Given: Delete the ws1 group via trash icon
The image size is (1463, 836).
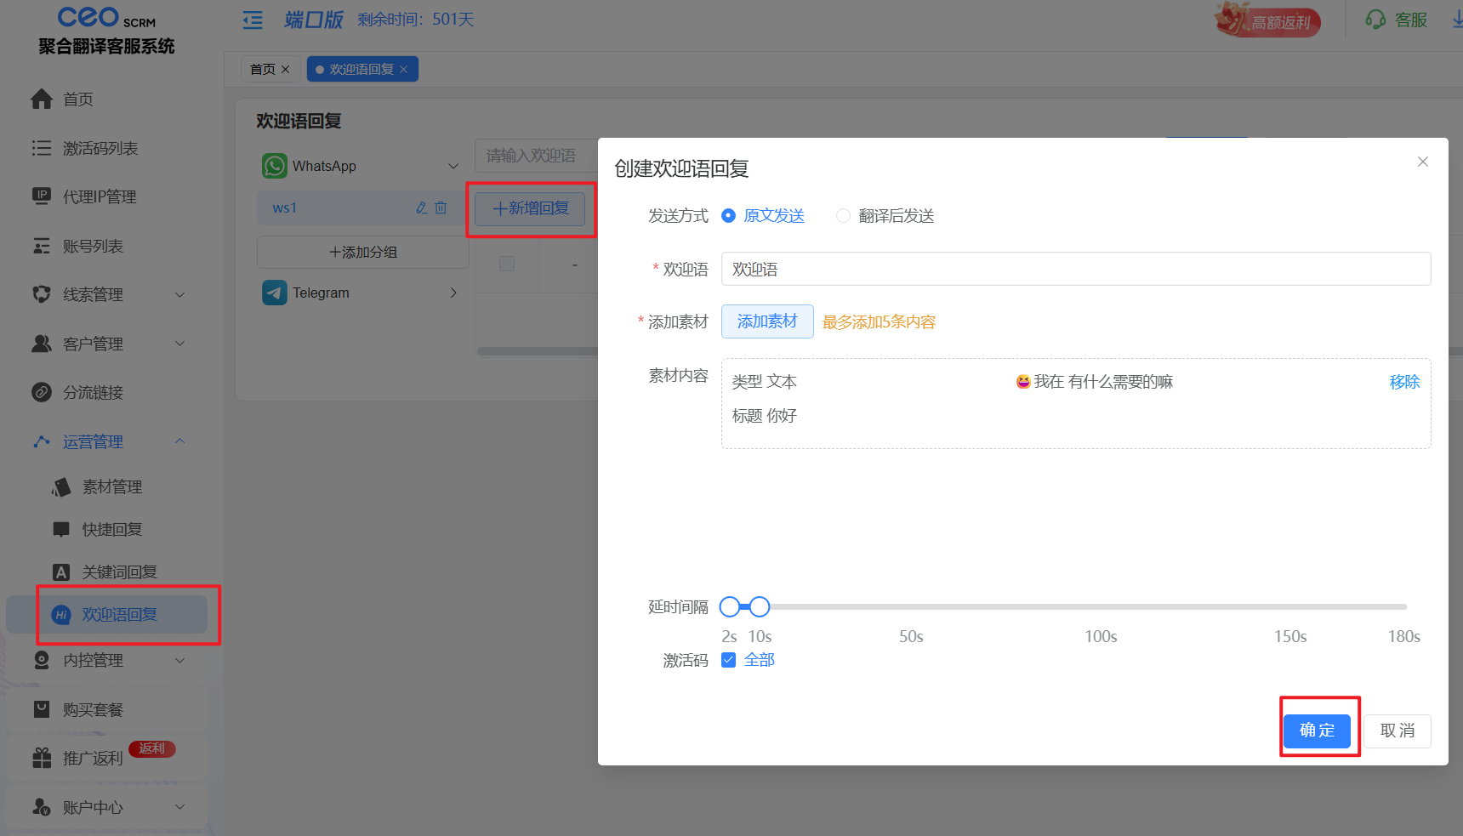Looking at the screenshot, I should pyautogui.click(x=441, y=208).
